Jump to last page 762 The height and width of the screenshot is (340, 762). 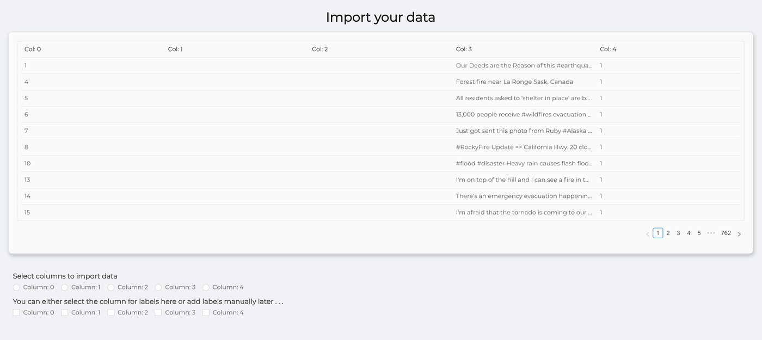point(726,233)
